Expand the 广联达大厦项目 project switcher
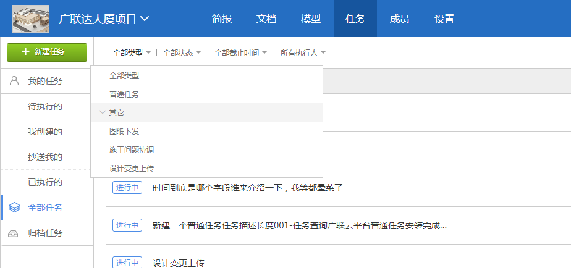 [104, 19]
